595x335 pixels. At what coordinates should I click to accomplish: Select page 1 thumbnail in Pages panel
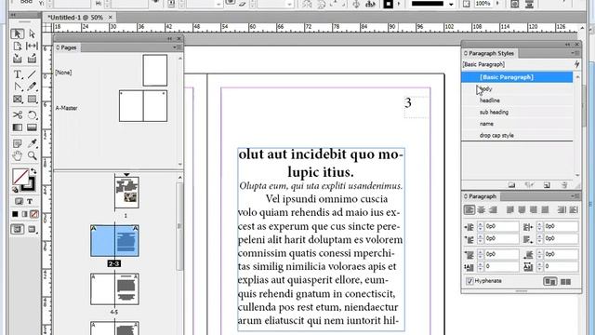(x=126, y=193)
